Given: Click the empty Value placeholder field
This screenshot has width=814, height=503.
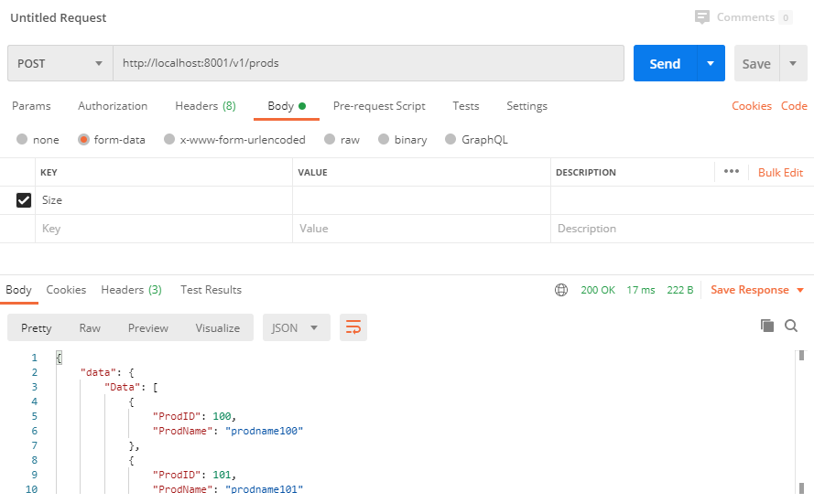Looking at the screenshot, I should (x=421, y=229).
